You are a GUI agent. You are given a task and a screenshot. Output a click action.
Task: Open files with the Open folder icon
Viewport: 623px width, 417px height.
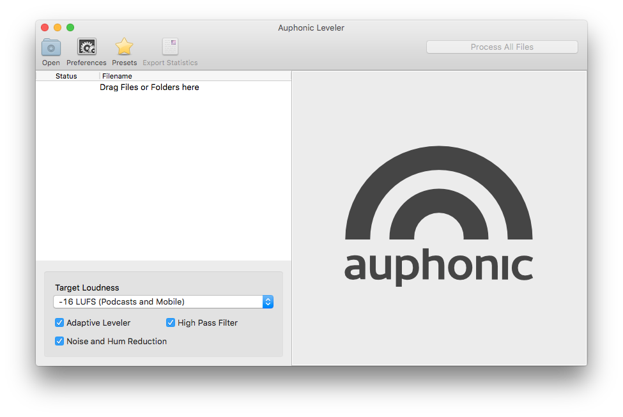[x=51, y=47]
